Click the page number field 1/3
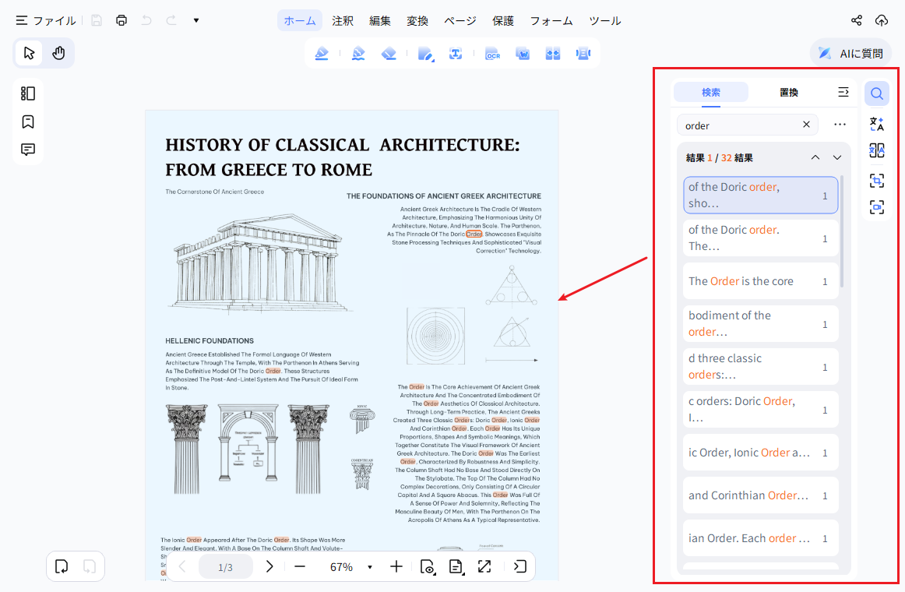 tap(226, 567)
